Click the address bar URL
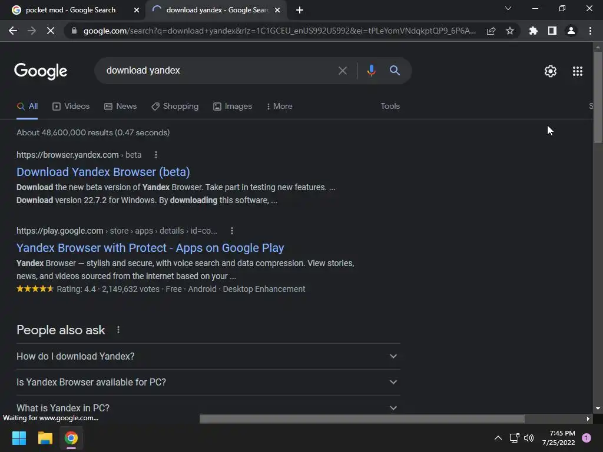Viewport: 603px width, 452px height. [x=279, y=31]
